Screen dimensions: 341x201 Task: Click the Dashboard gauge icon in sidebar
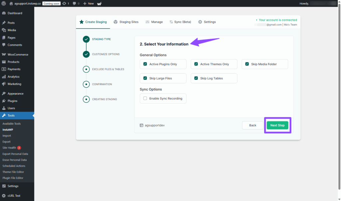pyautogui.click(x=4, y=13)
